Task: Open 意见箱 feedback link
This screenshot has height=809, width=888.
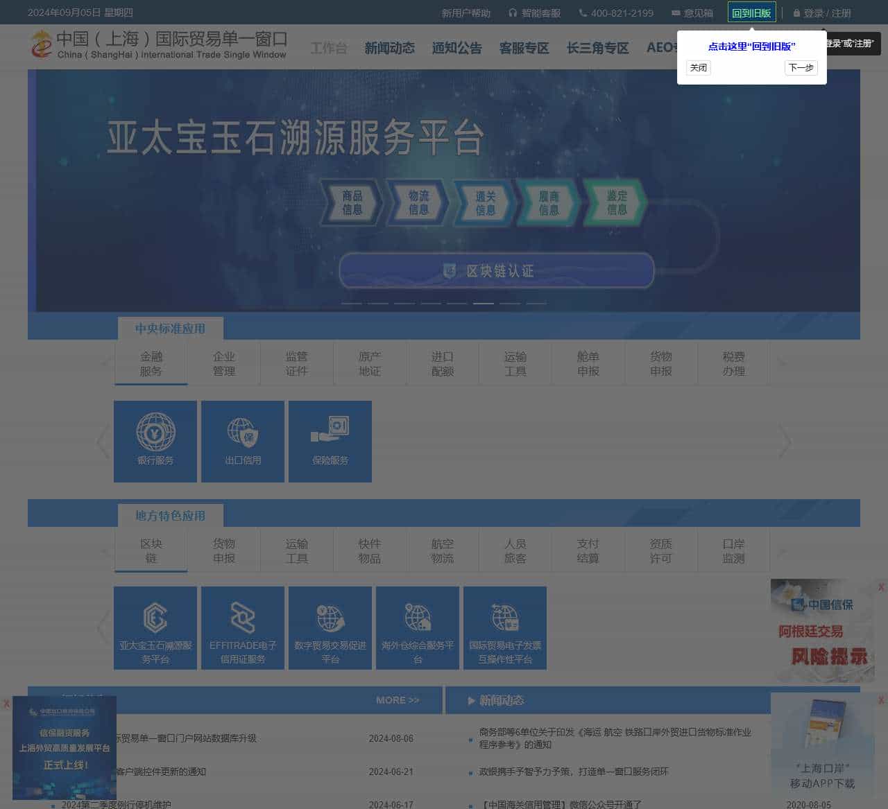Action: pyautogui.click(x=692, y=13)
